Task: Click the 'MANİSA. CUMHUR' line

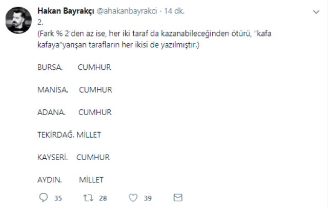Action: [x=75, y=90]
